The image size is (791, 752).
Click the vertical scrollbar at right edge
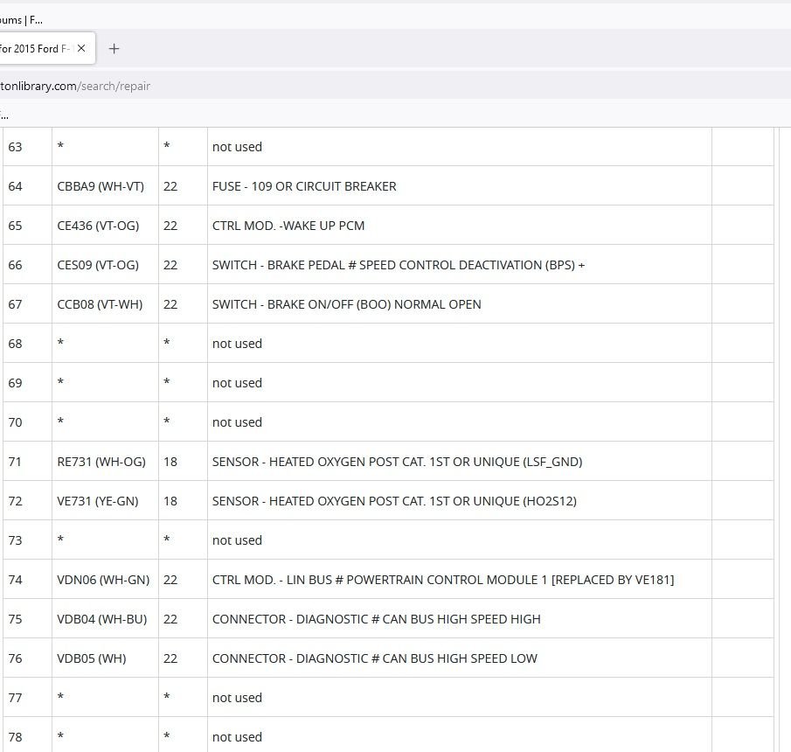pos(785,439)
